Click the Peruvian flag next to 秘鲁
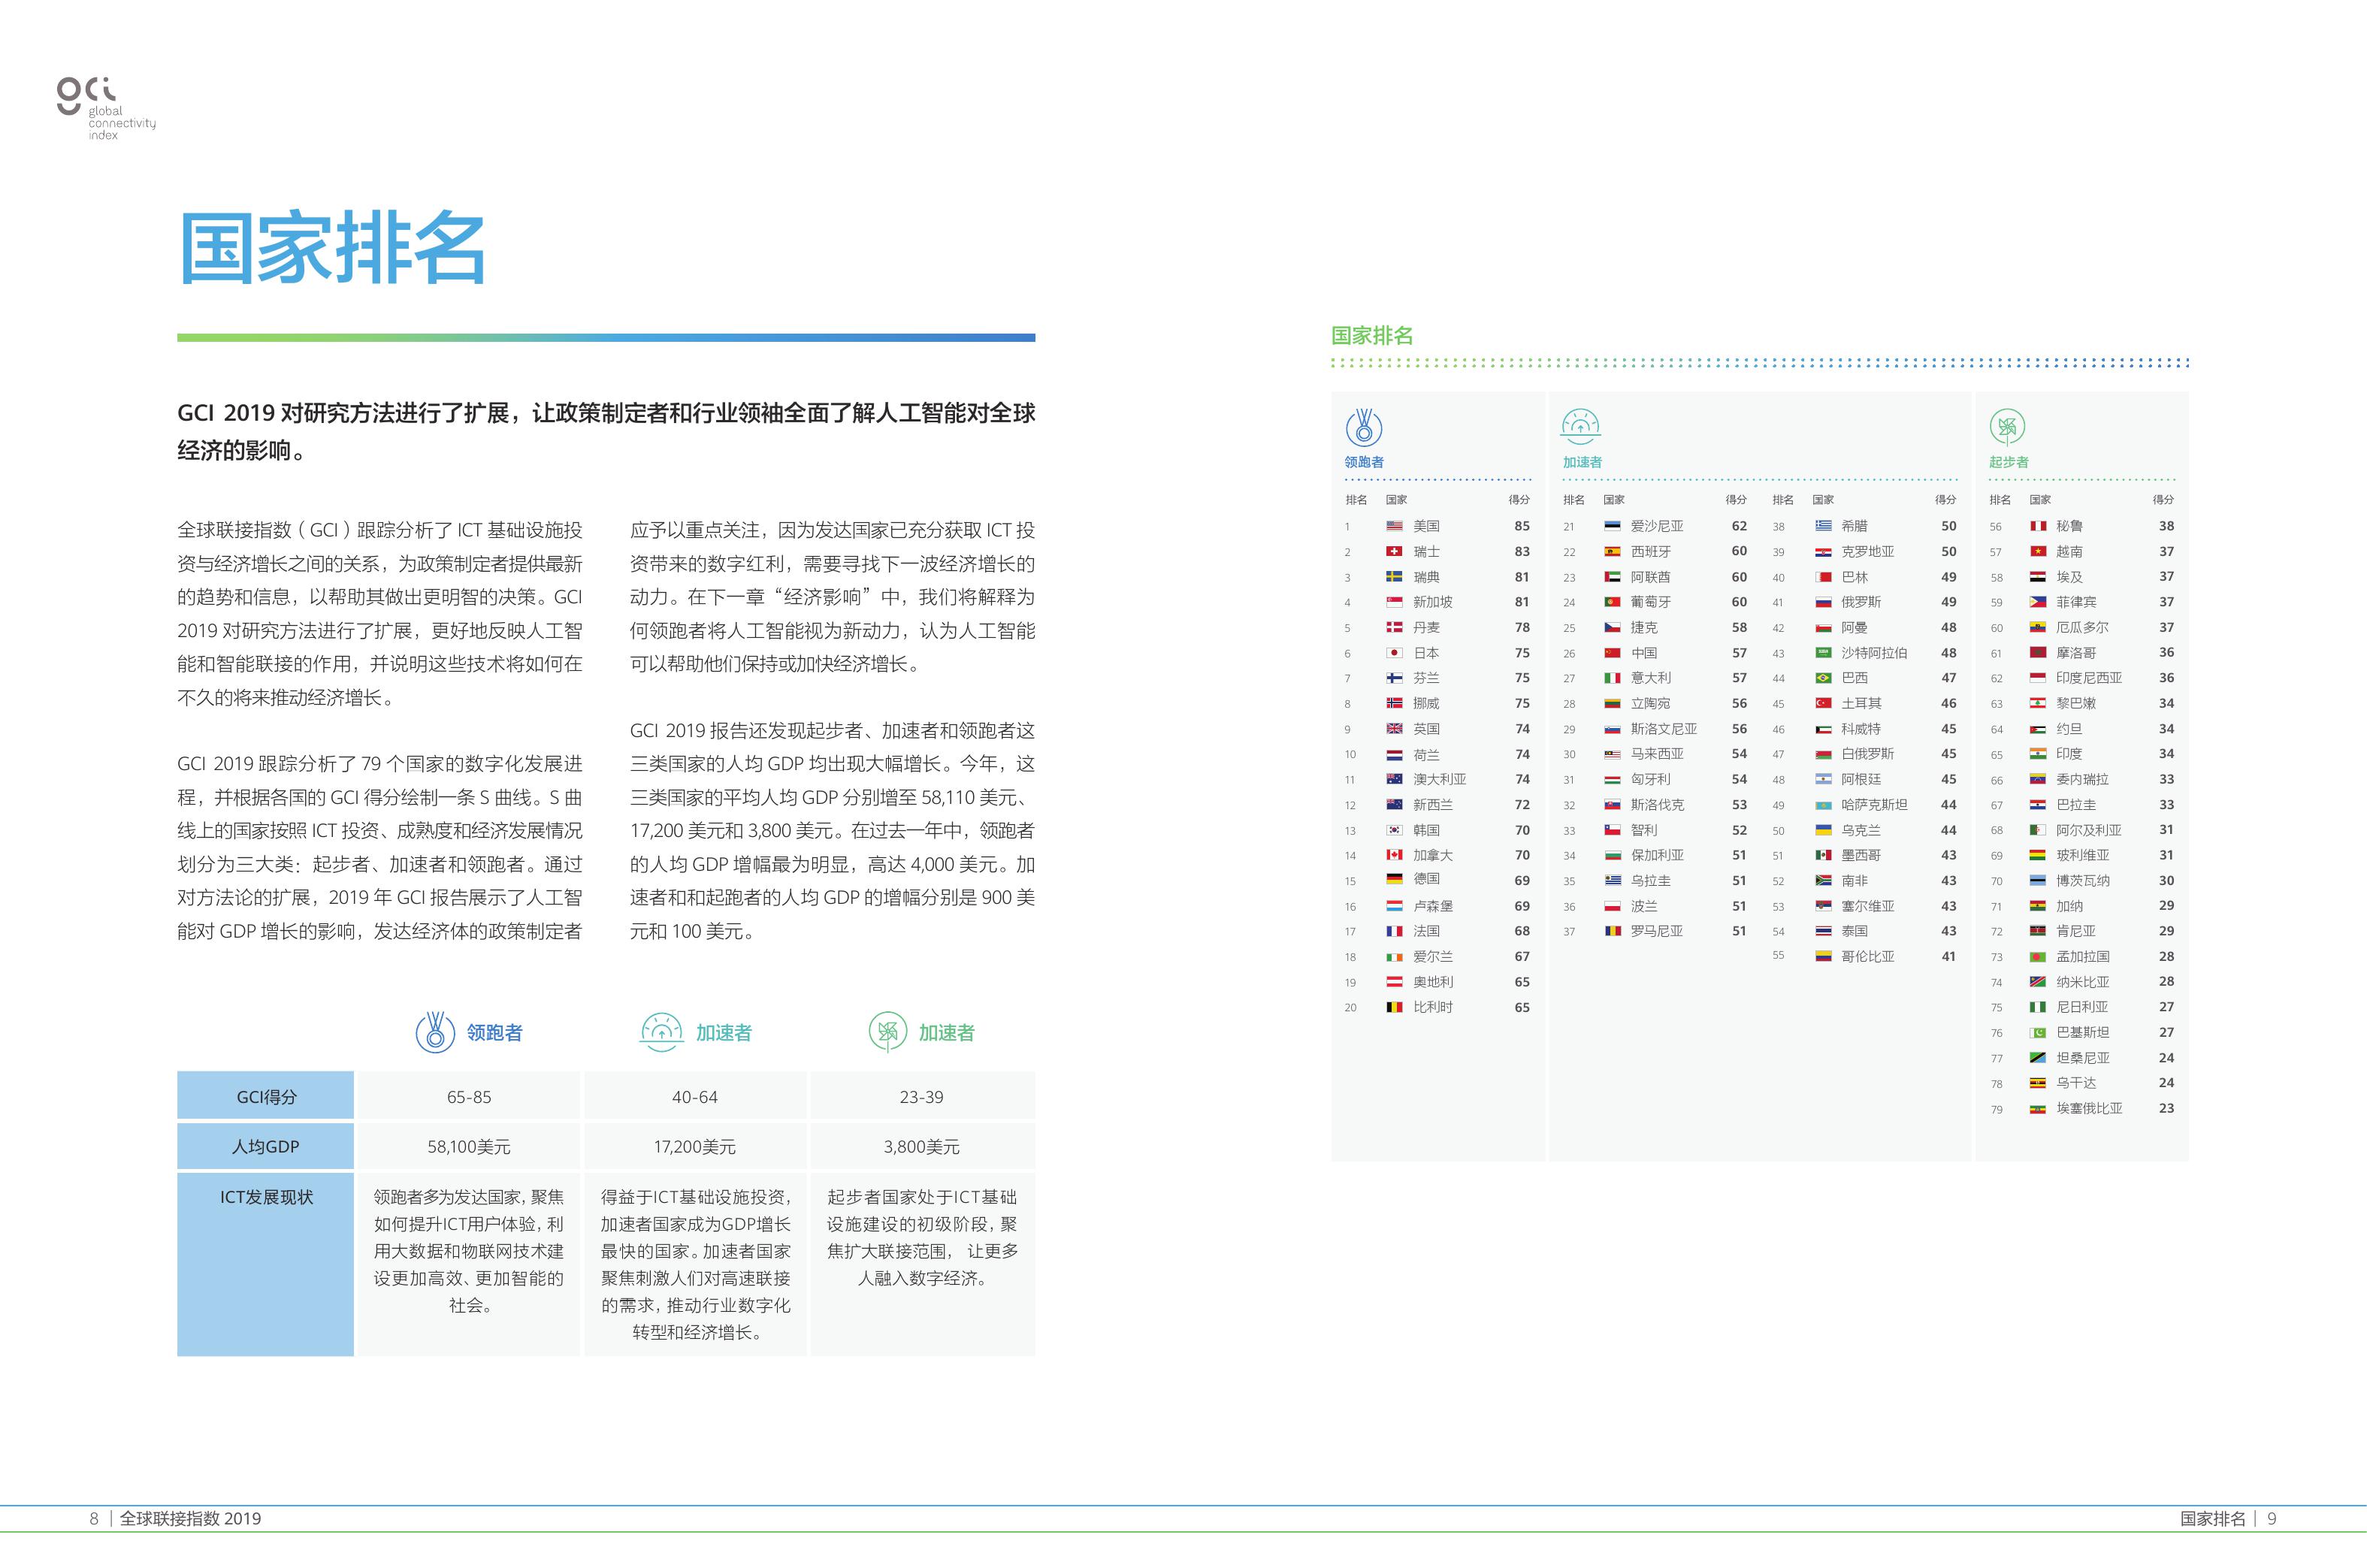2367x1568 pixels. 2037,526
